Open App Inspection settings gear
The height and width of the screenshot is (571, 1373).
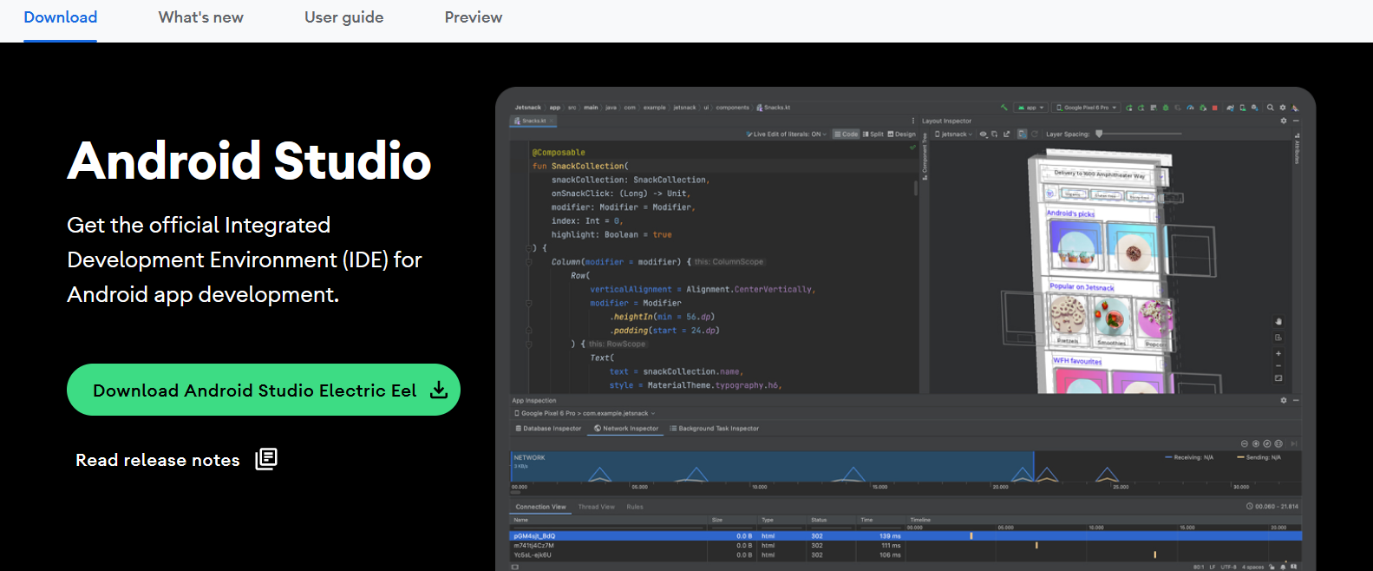point(1284,400)
